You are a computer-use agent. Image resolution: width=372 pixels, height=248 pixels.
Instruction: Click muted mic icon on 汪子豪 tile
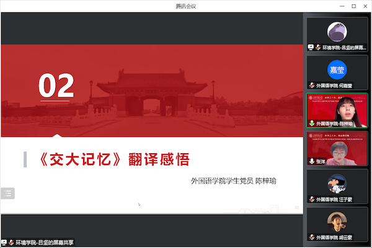(x=311, y=200)
